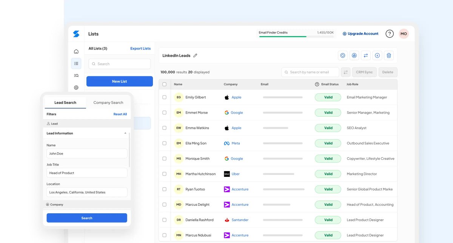Click the MS avatar for Monique Smith
This screenshot has height=243, width=453.
[x=179, y=158]
